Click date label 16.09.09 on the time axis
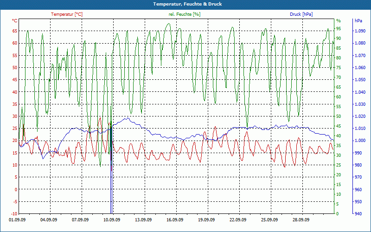This screenshot has height=232, width=371. click(x=175, y=219)
